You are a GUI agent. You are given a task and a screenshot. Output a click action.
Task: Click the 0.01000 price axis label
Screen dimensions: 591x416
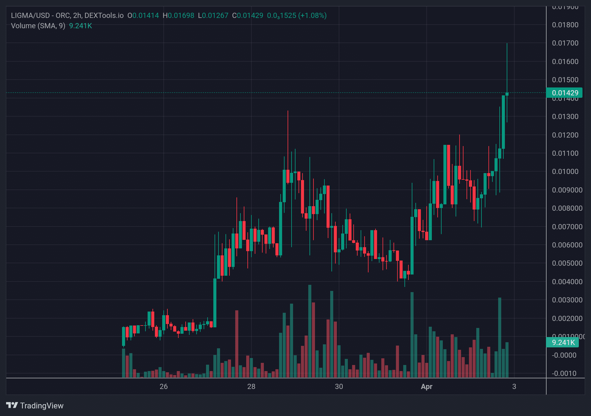click(565, 172)
